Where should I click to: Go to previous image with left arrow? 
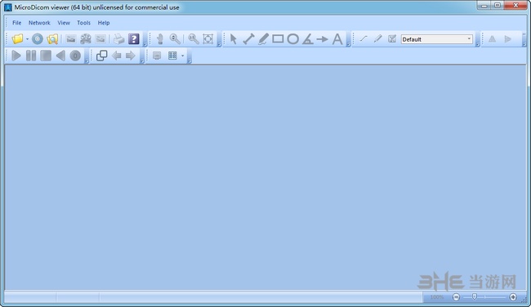tap(116, 56)
